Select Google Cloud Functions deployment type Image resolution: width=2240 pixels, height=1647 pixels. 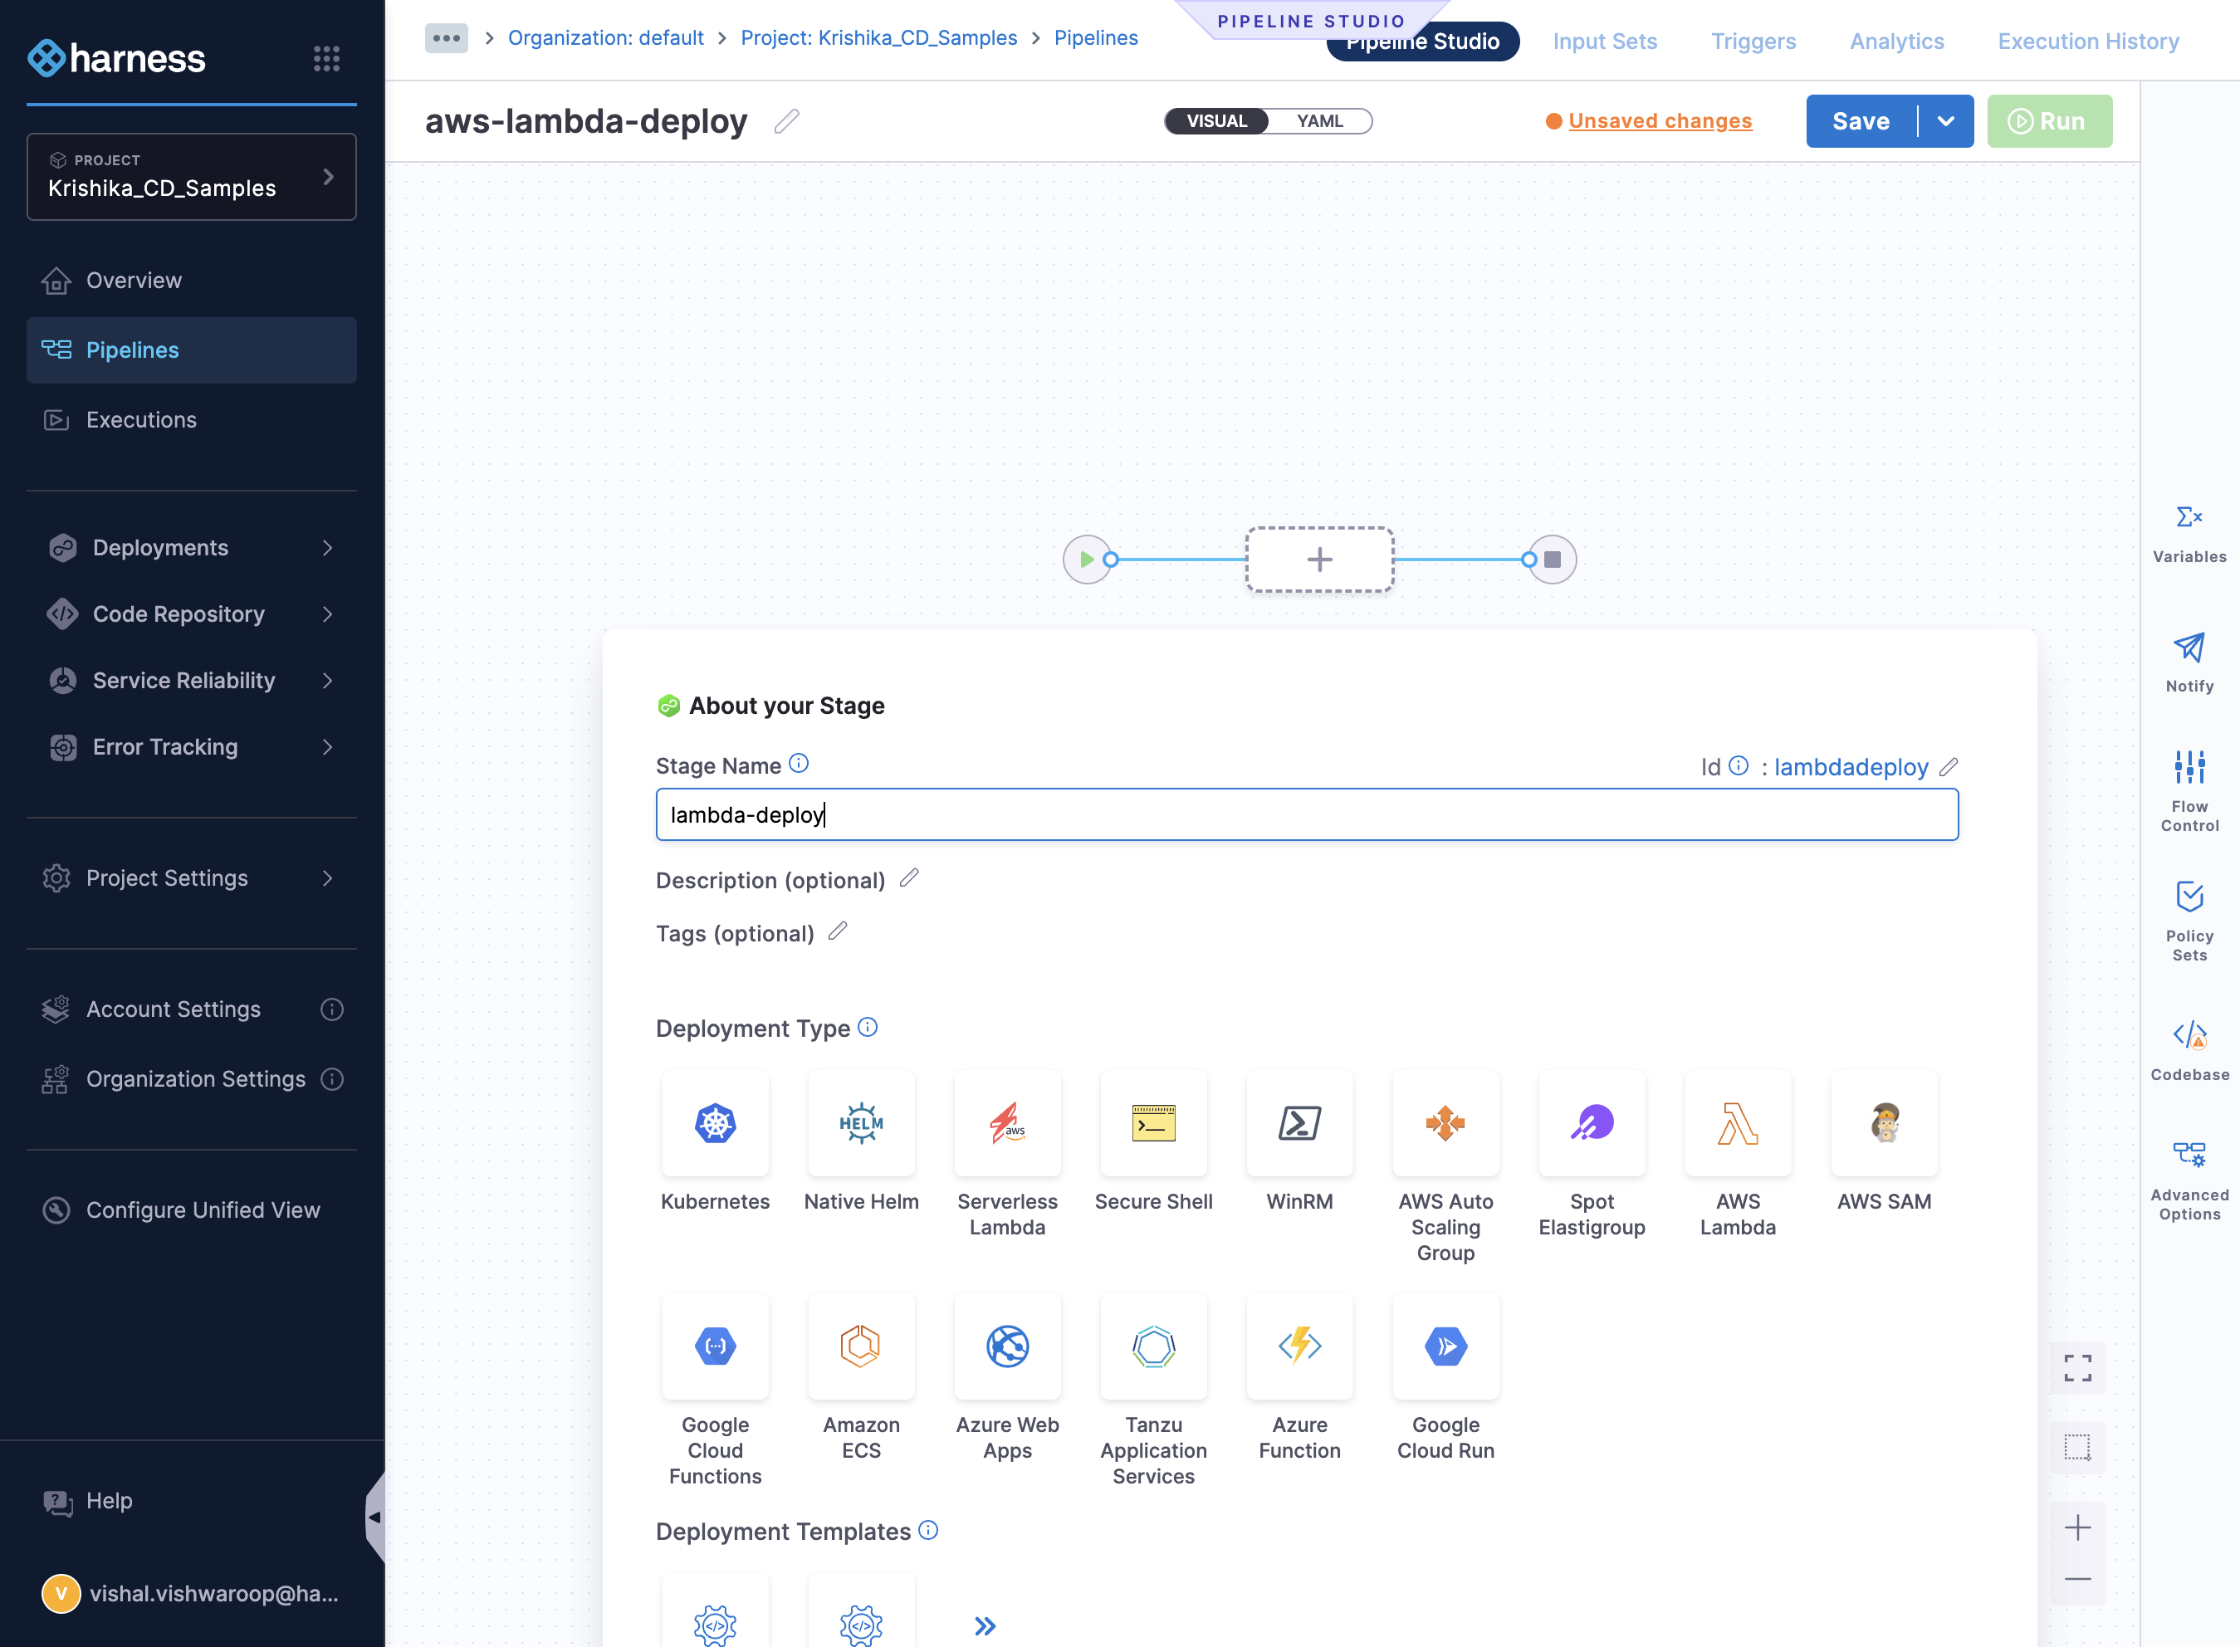pos(715,1347)
